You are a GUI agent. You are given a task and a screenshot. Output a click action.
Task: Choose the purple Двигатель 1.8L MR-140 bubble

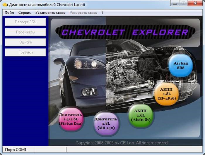106,123
